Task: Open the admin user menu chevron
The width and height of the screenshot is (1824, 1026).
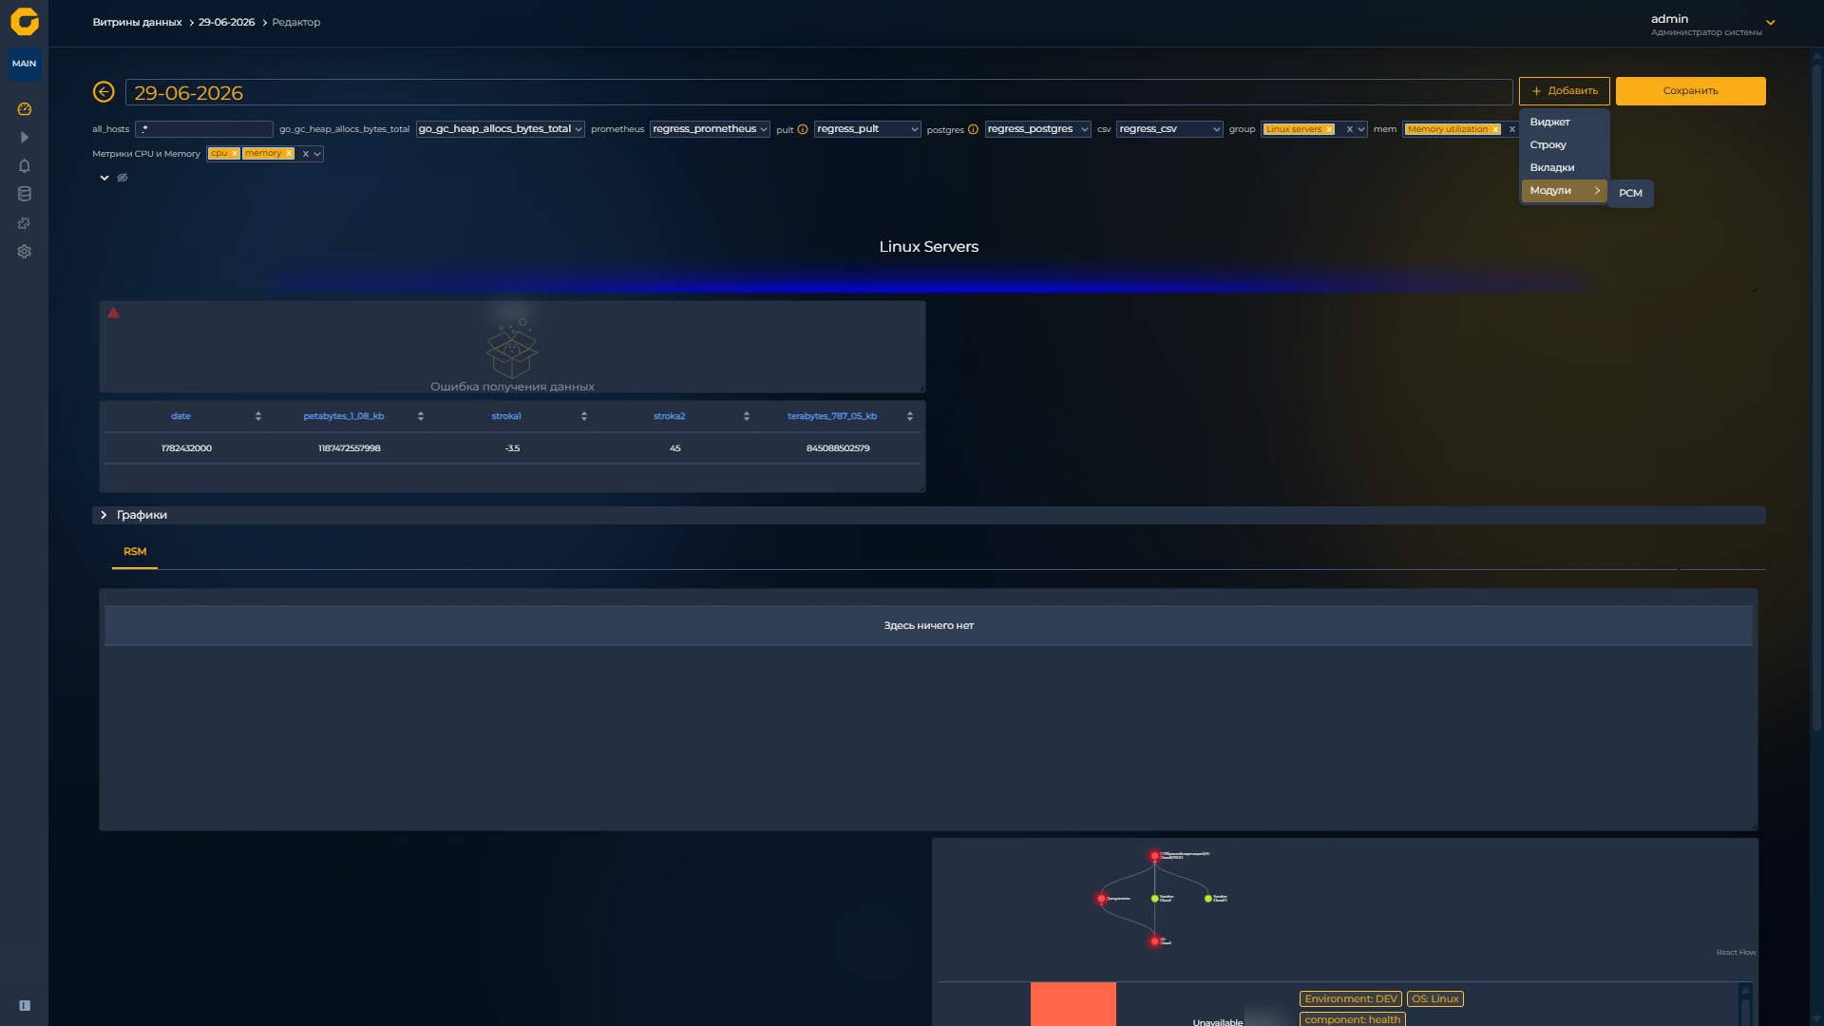Action: pos(1770,23)
